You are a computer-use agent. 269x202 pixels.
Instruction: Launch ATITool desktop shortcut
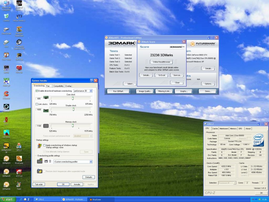point(19,173)
